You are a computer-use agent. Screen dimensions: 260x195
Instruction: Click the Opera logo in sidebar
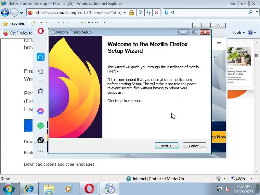[41, 31]
